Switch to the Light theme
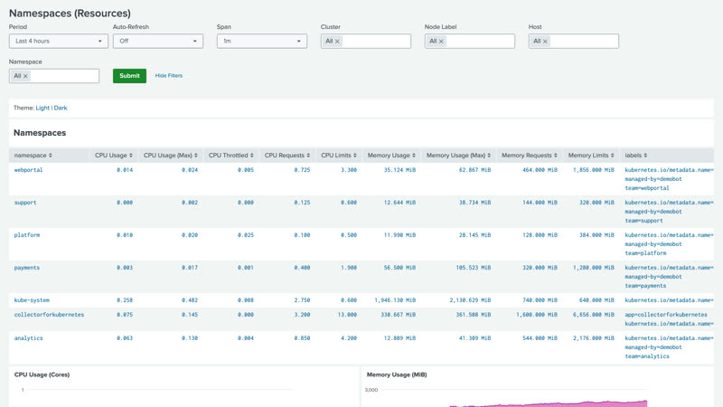 click(42, 108)
